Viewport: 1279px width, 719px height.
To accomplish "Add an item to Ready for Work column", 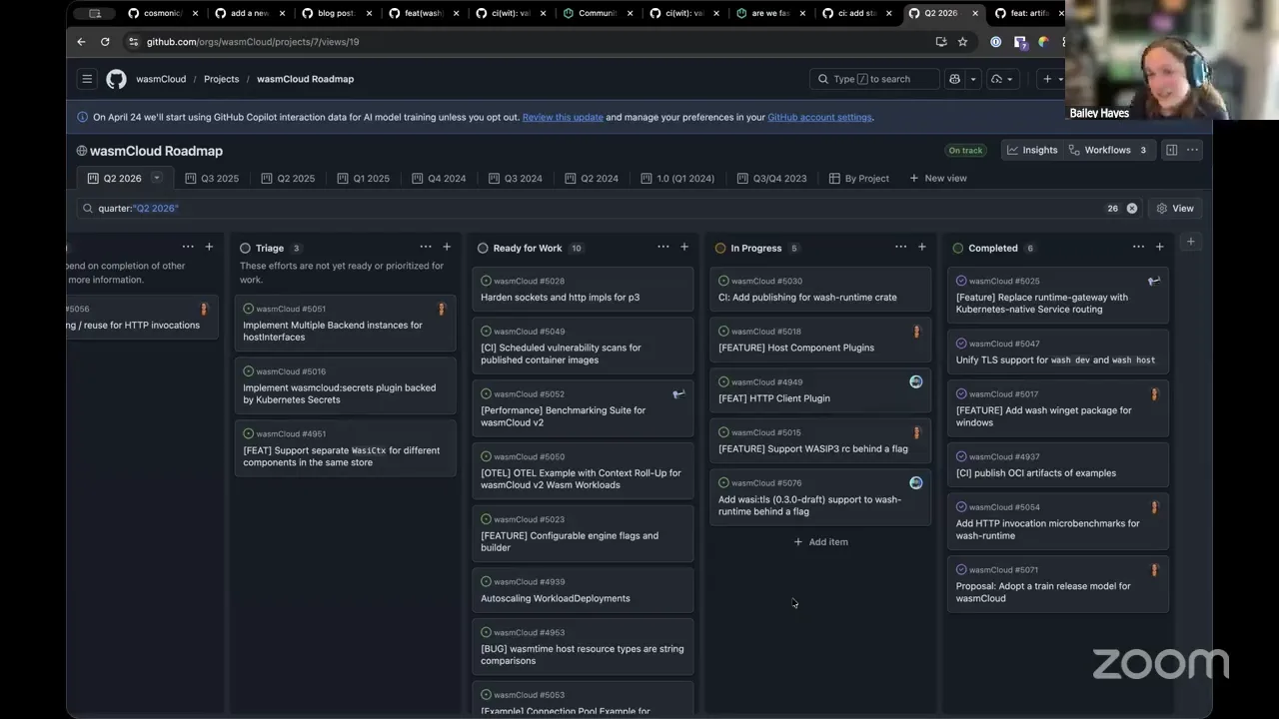I will pyautogui.click(x=684, y=247).
